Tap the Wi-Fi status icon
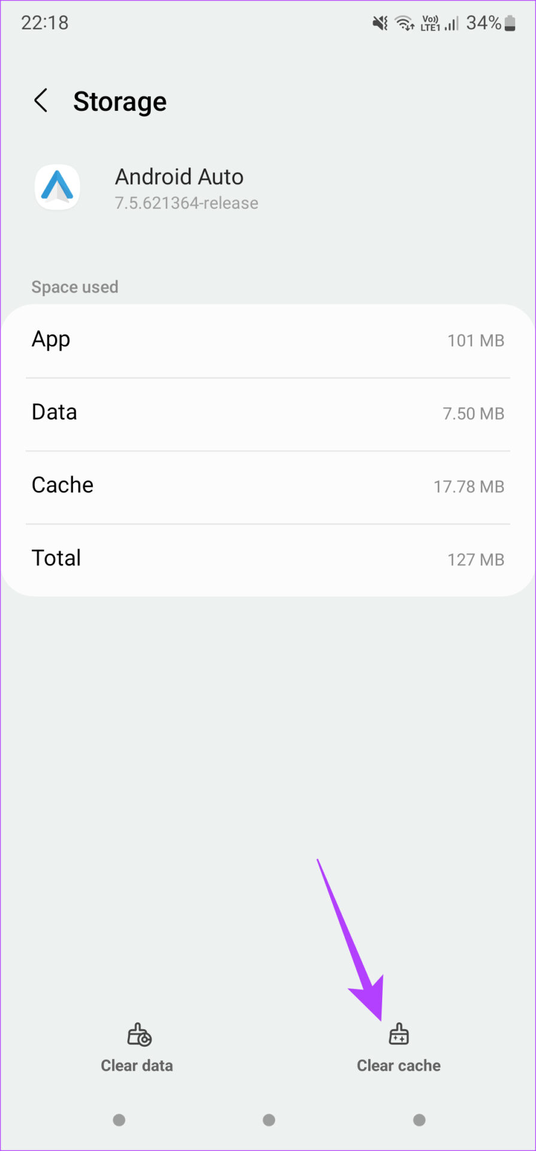This screenshot has width=536, height=1151. [x=405, y=23]
